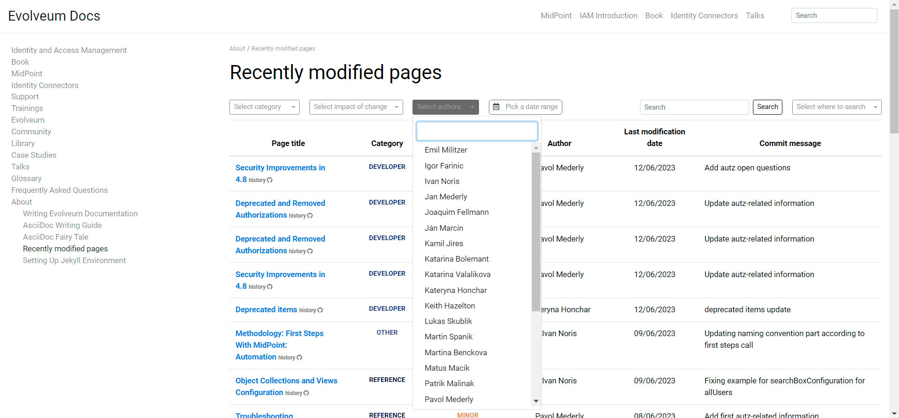Open Book in top navigation
The width and height of the screenshot is (899, 418).
[x=654, y=15]
